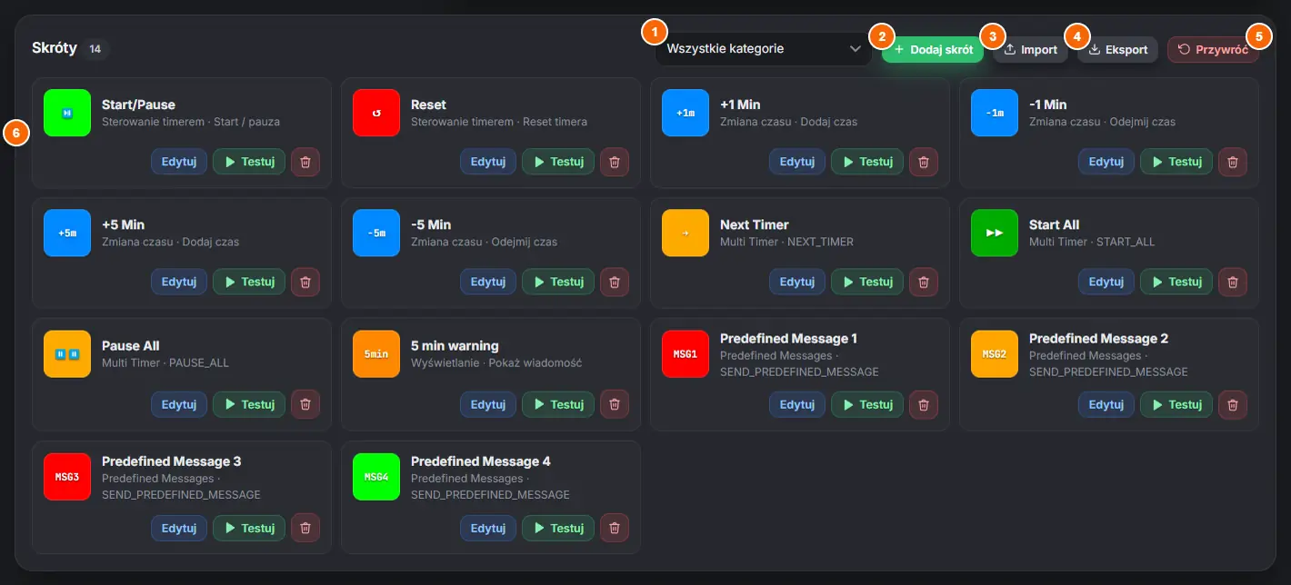Screen dimensions: 1291x585
Task: Click the Eksport button
Action: [1118, 50]
